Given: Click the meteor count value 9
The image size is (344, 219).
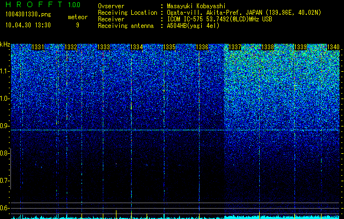Looking at the screenshot, I should (x=78, y=25).
